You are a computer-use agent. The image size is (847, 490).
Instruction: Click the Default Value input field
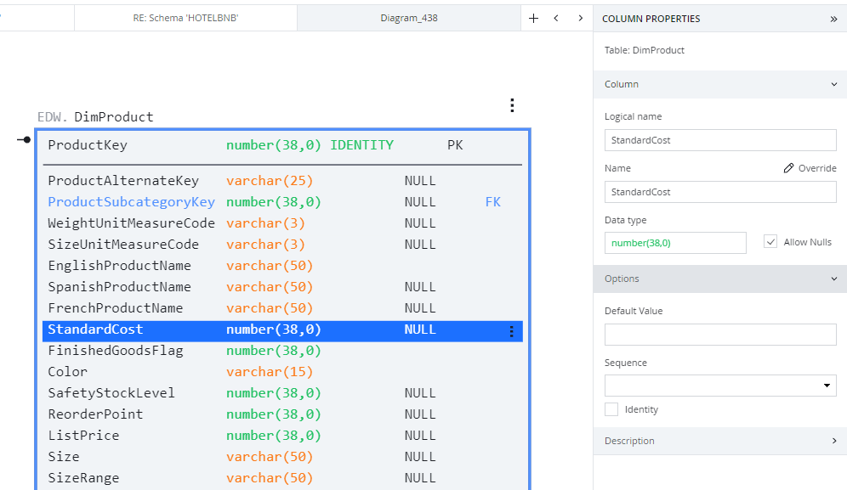[x=720, y=335]
